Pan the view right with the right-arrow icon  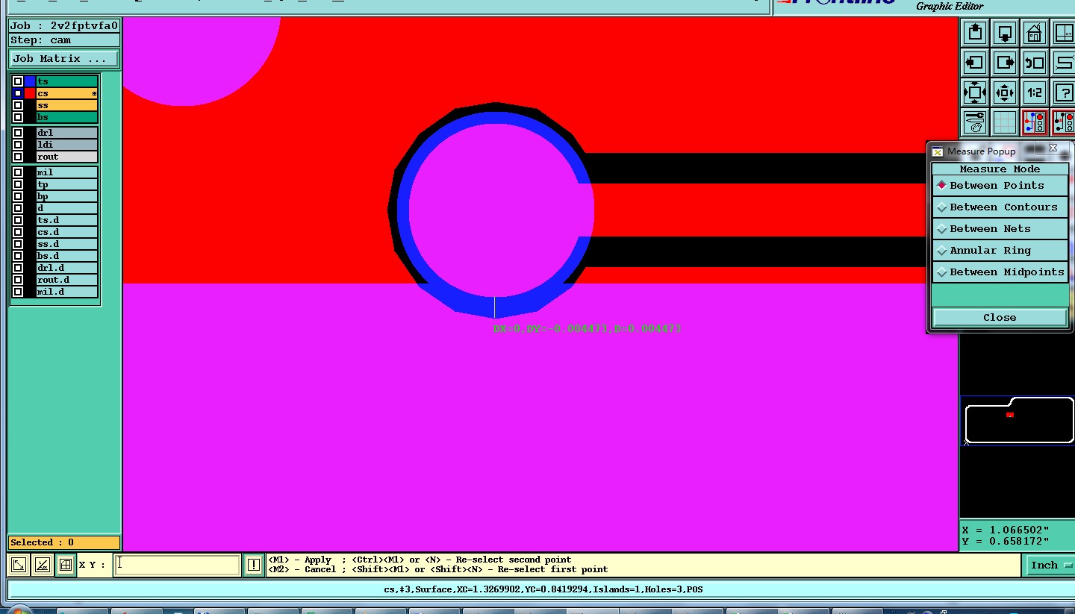1005,63
